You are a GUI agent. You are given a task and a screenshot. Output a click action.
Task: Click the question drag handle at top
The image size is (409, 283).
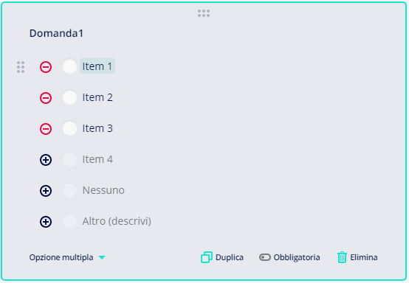[x=204, y=13]
